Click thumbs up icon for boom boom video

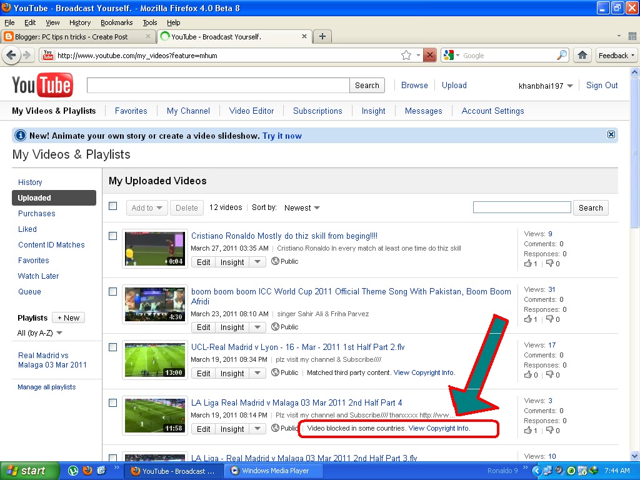coord(528,319)
